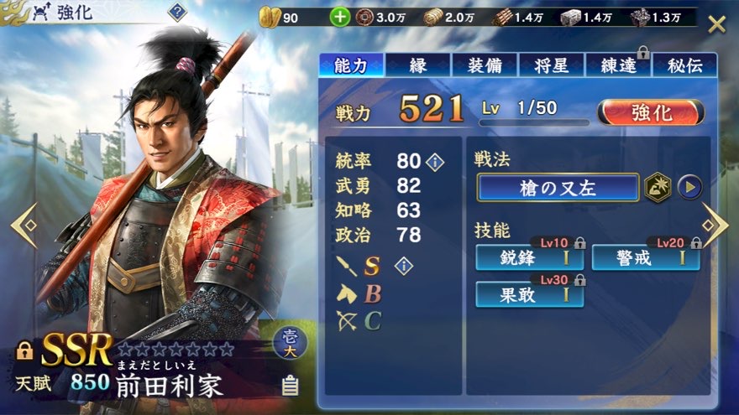The height and width of the screenshot is (415, 739).
Task: Click the red 強化 button
Action: [x=651, y=113]
